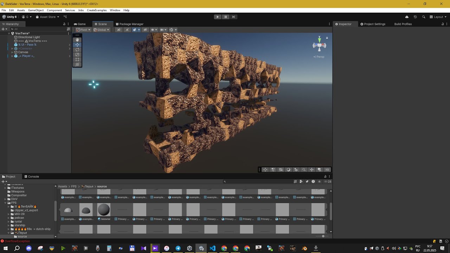Switch the Persp projection label
This screenshot has height=253, width=450.
click(x=319, y=57)
